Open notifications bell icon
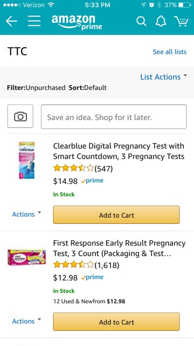 click(161, 22)
